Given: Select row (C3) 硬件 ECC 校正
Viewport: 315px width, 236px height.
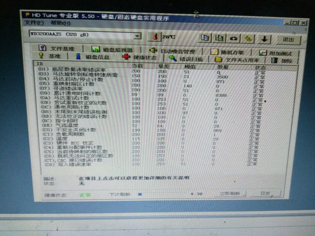Looking at the screenshot, I should (166, 143).
